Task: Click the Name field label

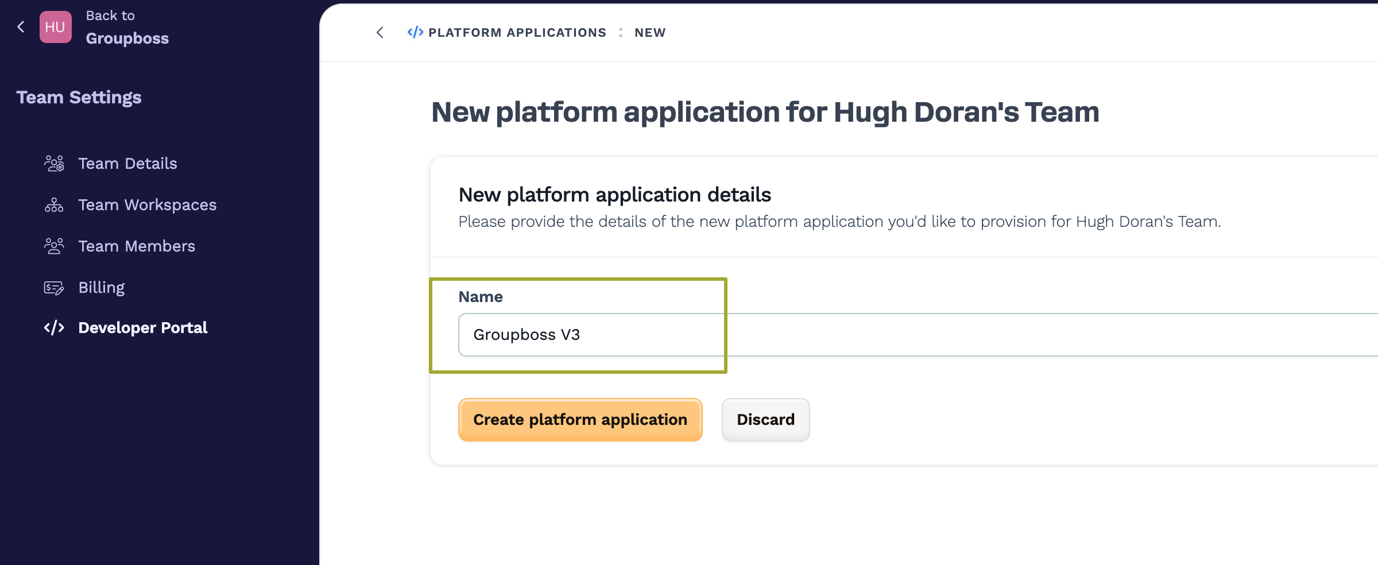Action: tap(481, 297)
